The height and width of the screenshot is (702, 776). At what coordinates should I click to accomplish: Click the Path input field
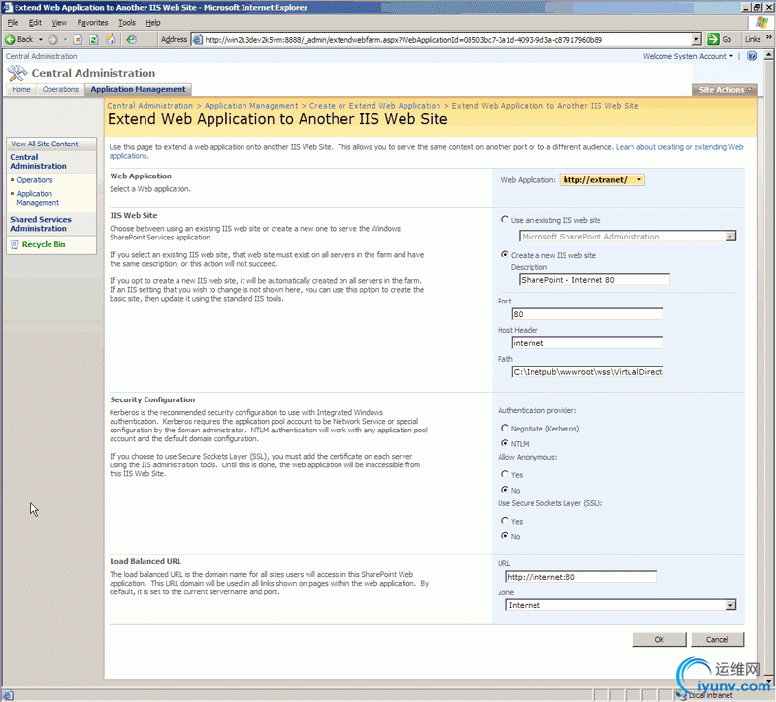pyautogui.click(x=587, y=372)
